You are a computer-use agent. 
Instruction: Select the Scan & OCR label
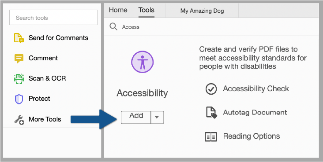[47, 78]
